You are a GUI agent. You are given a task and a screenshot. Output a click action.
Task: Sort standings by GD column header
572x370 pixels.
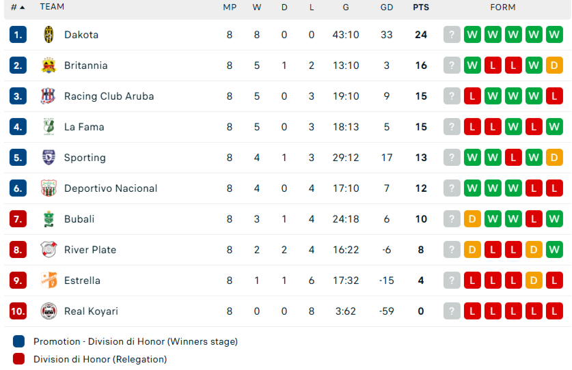[387, 7]
